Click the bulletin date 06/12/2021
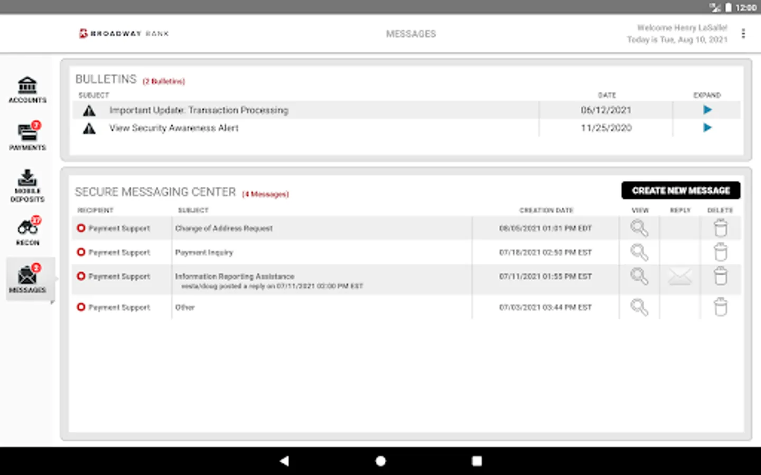The image size is (761, 475). 606,110
